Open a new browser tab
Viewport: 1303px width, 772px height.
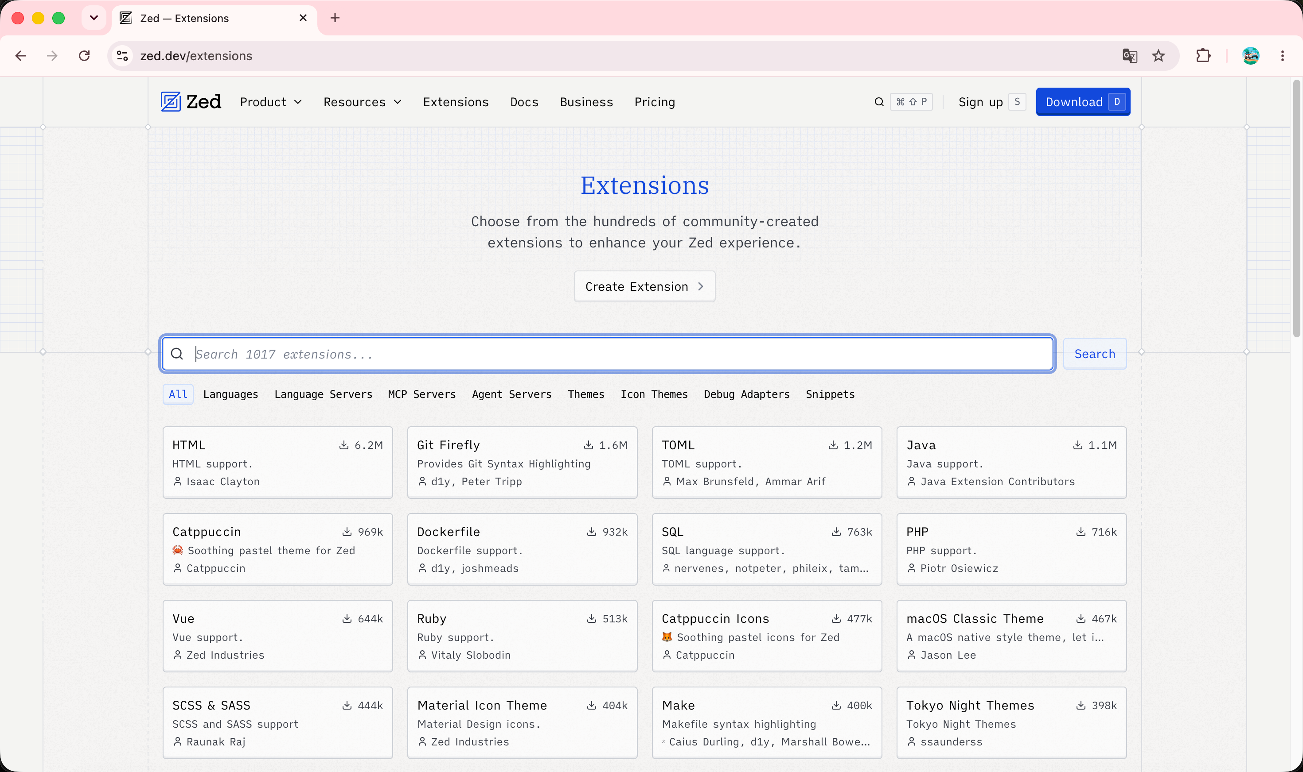click(335, 18)
